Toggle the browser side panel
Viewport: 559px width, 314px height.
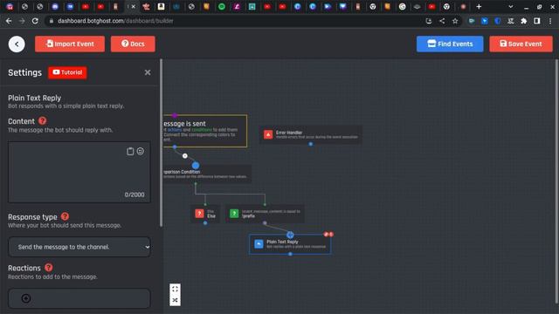click(537, 21)
